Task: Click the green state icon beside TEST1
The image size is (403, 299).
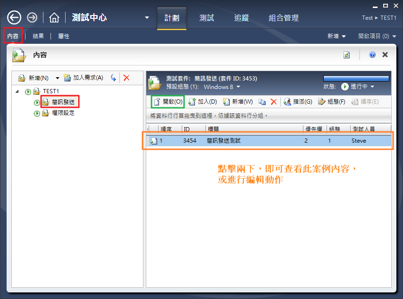Action: pyautogui.click(x=28, y=91)
